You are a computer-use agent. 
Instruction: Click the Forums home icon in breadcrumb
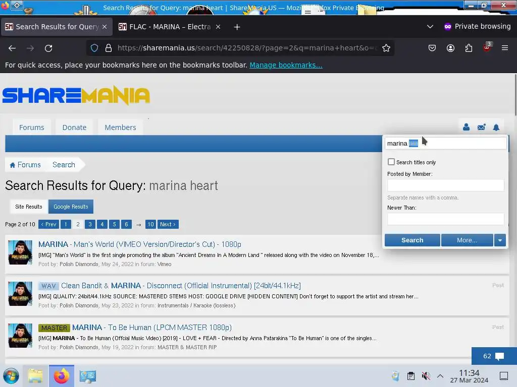pyautogui.click(x=13, y=165)
